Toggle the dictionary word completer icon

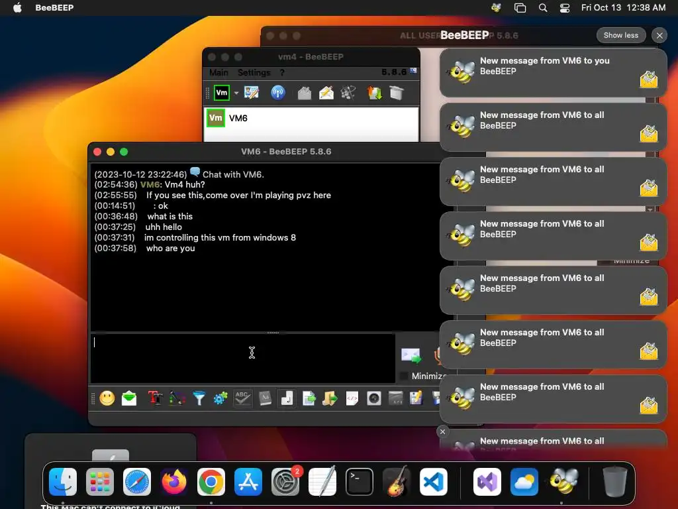click(x=265, y=398)
